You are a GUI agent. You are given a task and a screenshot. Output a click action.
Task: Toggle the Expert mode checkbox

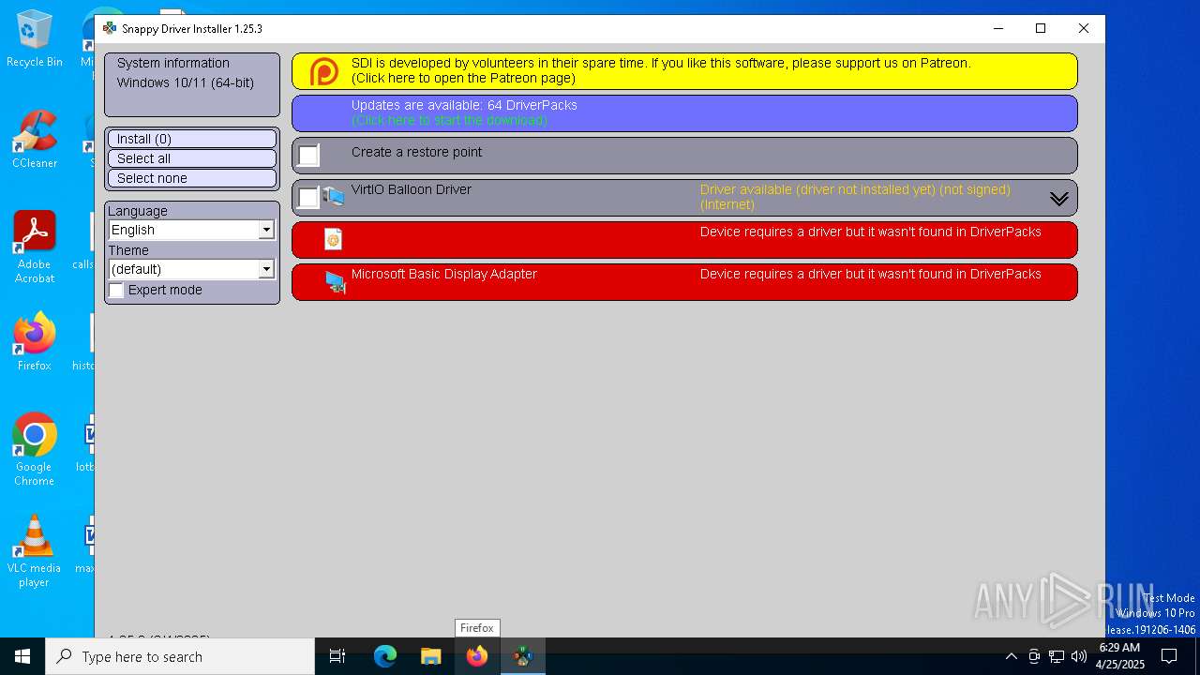[116, 291]
